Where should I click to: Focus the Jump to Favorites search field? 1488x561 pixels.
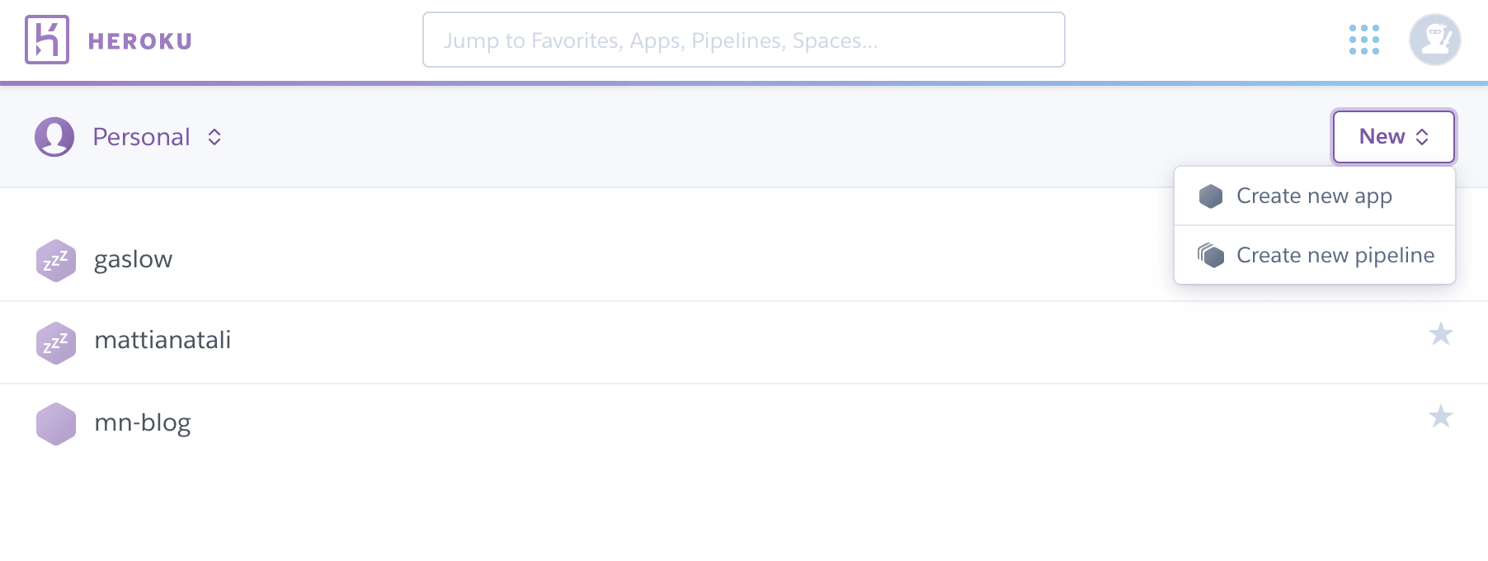point(743,40)
